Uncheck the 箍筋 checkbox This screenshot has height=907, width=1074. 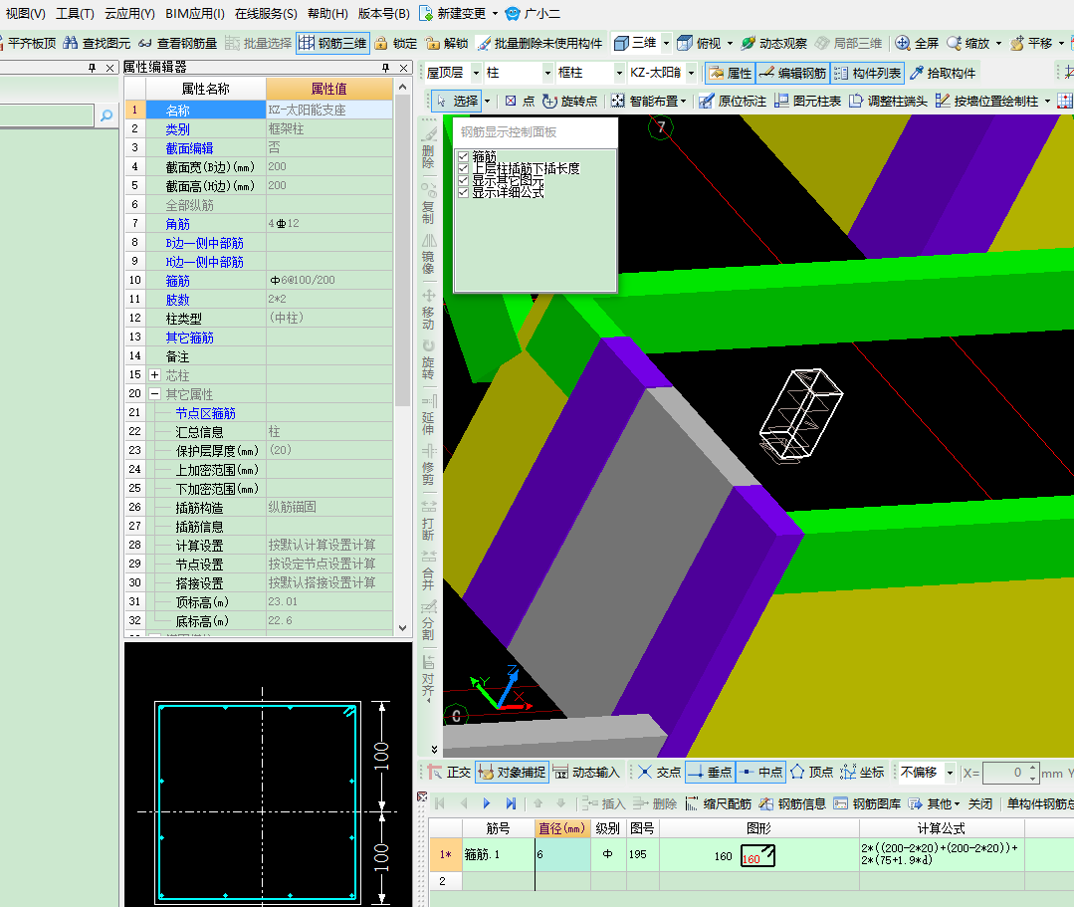coord(463,157)
